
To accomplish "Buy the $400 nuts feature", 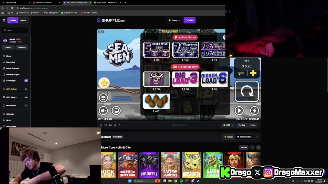I will coord(156,101).
